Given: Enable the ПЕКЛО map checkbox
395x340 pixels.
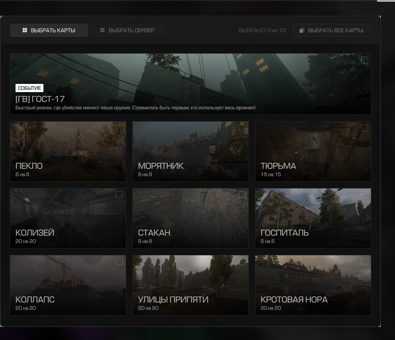Looking at the screenshot, I should click(120, 128).
